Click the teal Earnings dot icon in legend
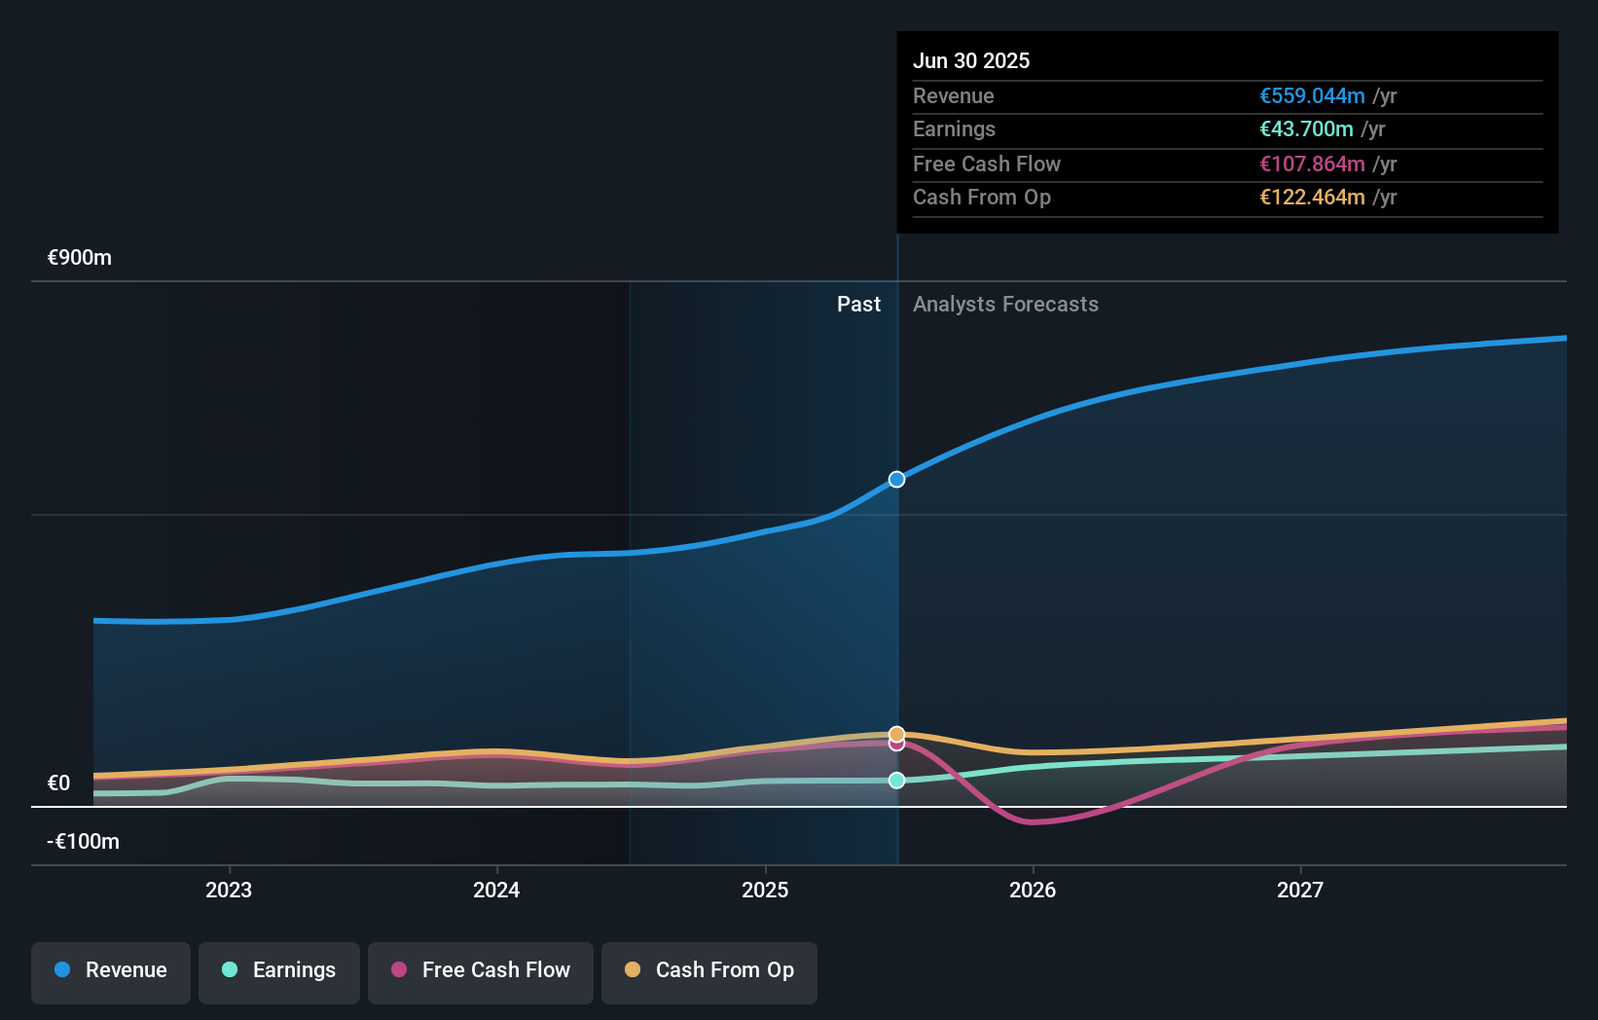This screenshot has height=1020, width=1598. [x=228, y=970]
